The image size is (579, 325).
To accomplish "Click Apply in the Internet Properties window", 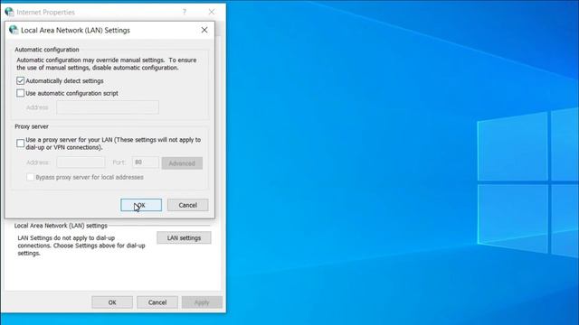I will click(x=202, y=302).
